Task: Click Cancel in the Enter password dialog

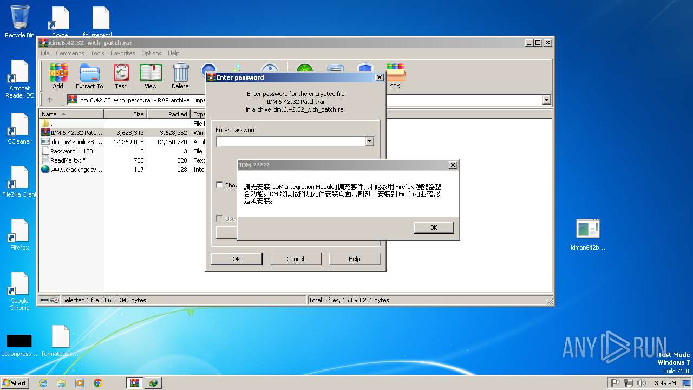Action: click(x=295, y=259)
